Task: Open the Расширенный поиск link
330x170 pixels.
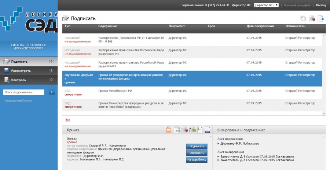Action: 19,101
